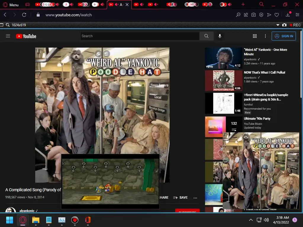The image size is (303, 227).
Task: Reload the current page
Action: 24,15
